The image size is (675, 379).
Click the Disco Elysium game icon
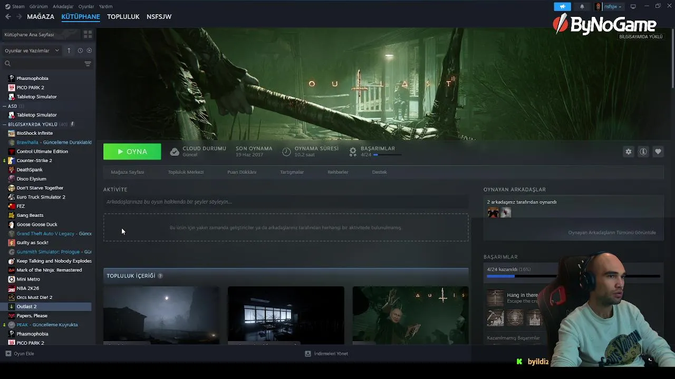coord(12,179)
